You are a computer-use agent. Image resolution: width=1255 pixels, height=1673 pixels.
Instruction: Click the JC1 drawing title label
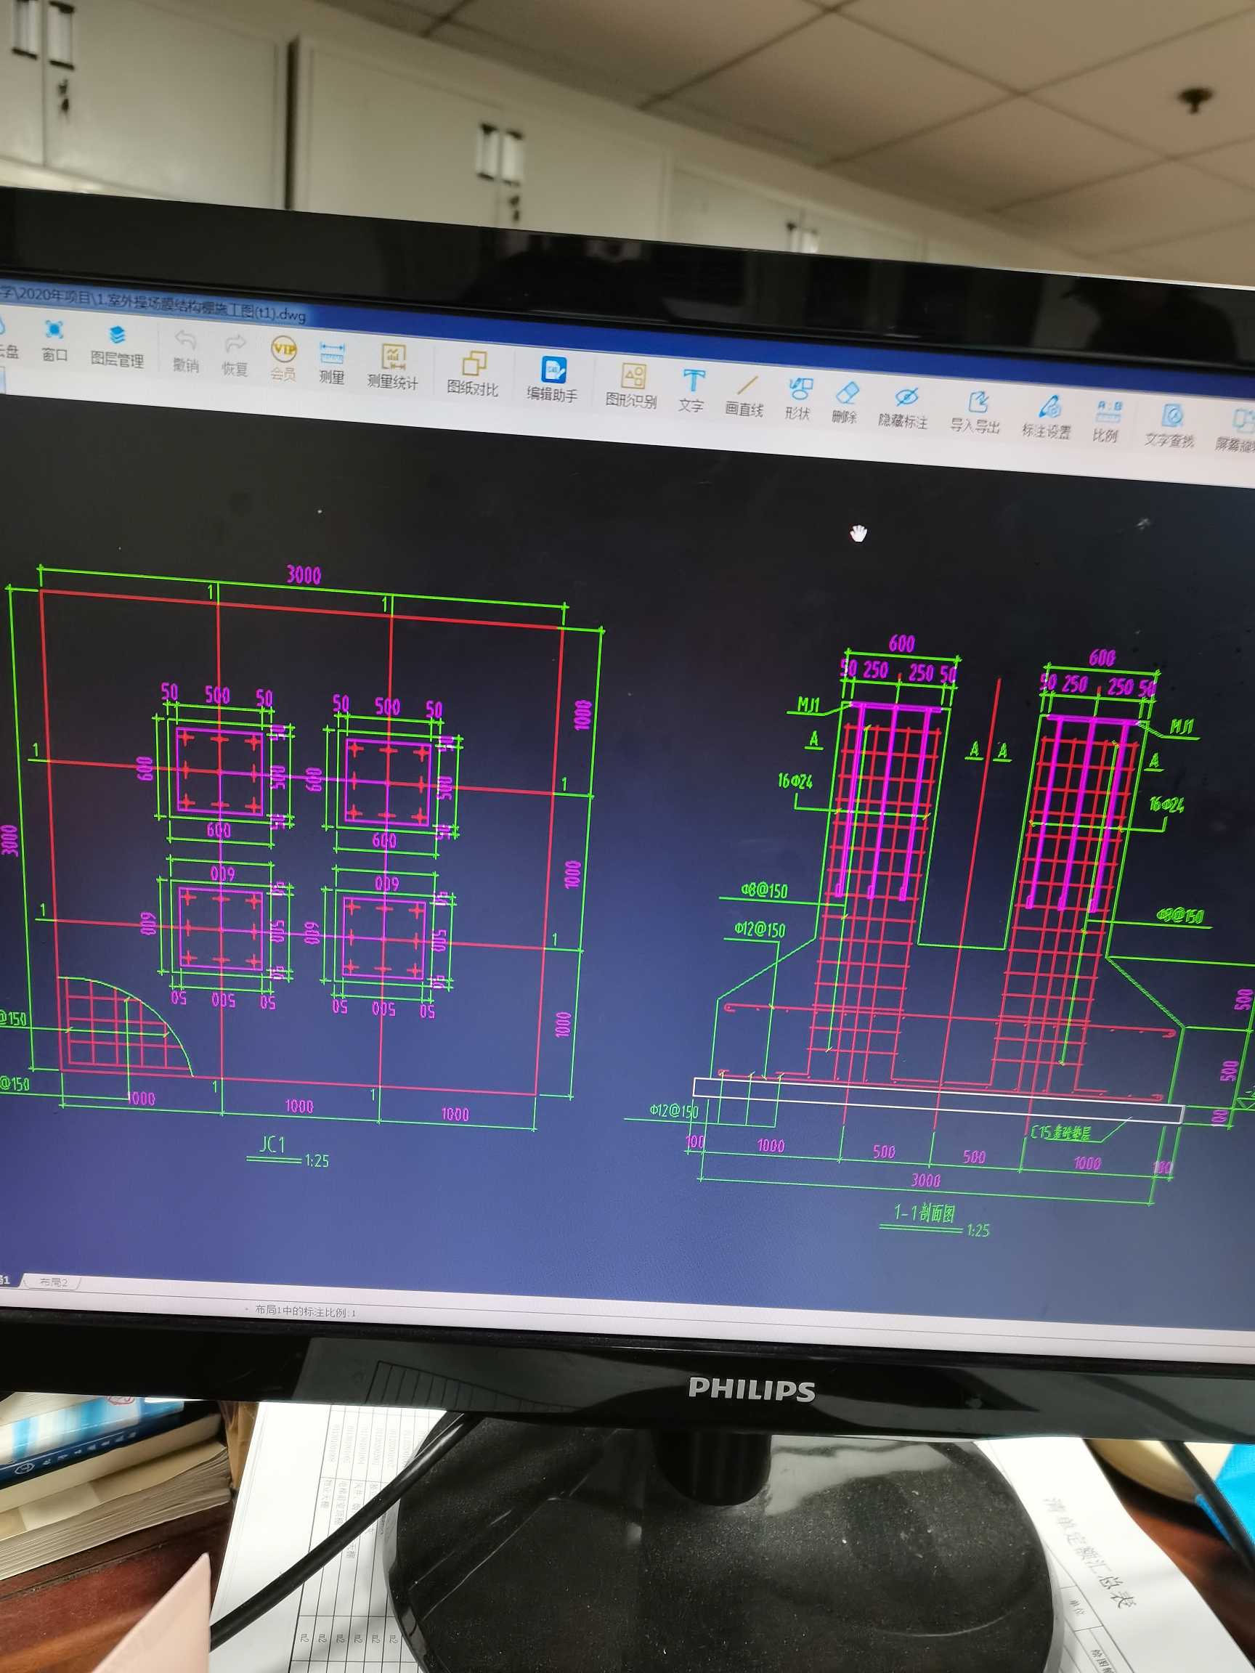(x=272, y=1144)
